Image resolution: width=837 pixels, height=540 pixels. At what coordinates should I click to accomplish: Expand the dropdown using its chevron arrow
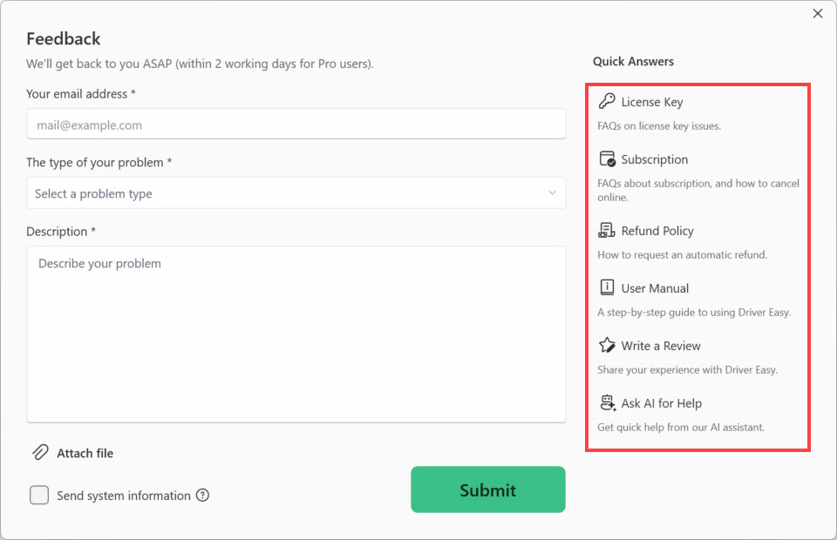point(552,193)
